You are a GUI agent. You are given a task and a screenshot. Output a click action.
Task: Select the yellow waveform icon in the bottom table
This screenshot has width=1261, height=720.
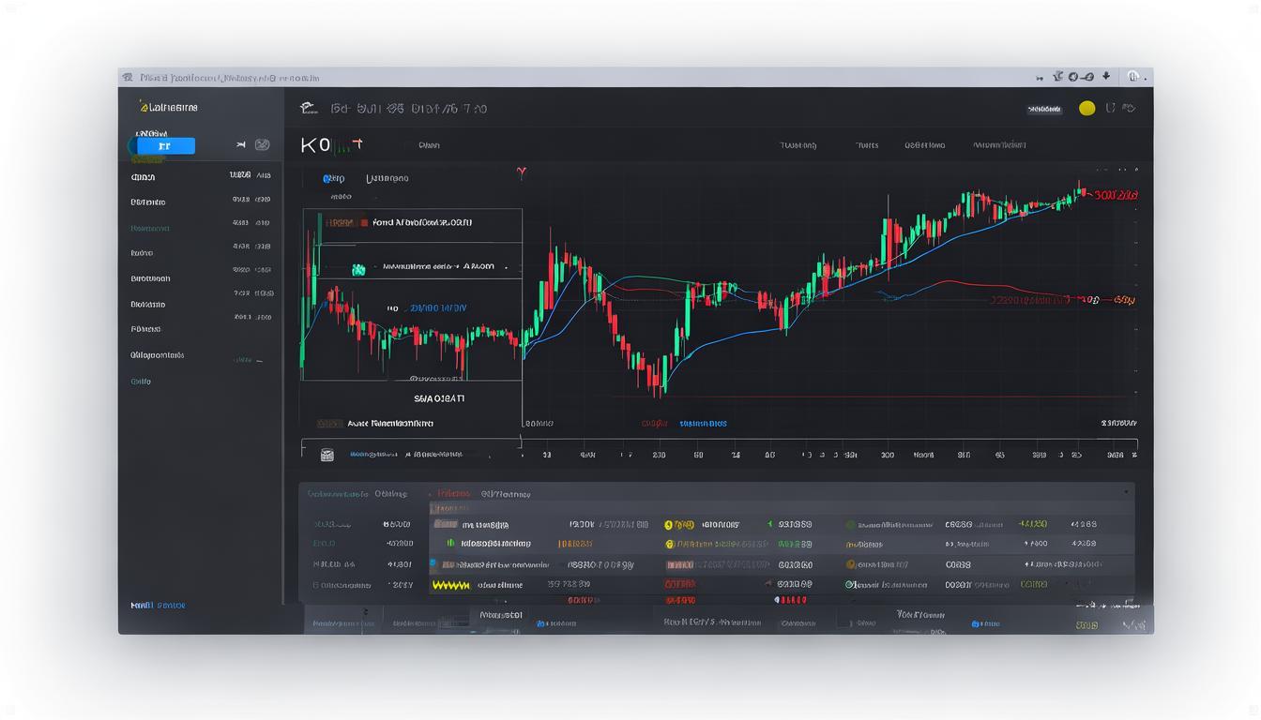[449, 585]
